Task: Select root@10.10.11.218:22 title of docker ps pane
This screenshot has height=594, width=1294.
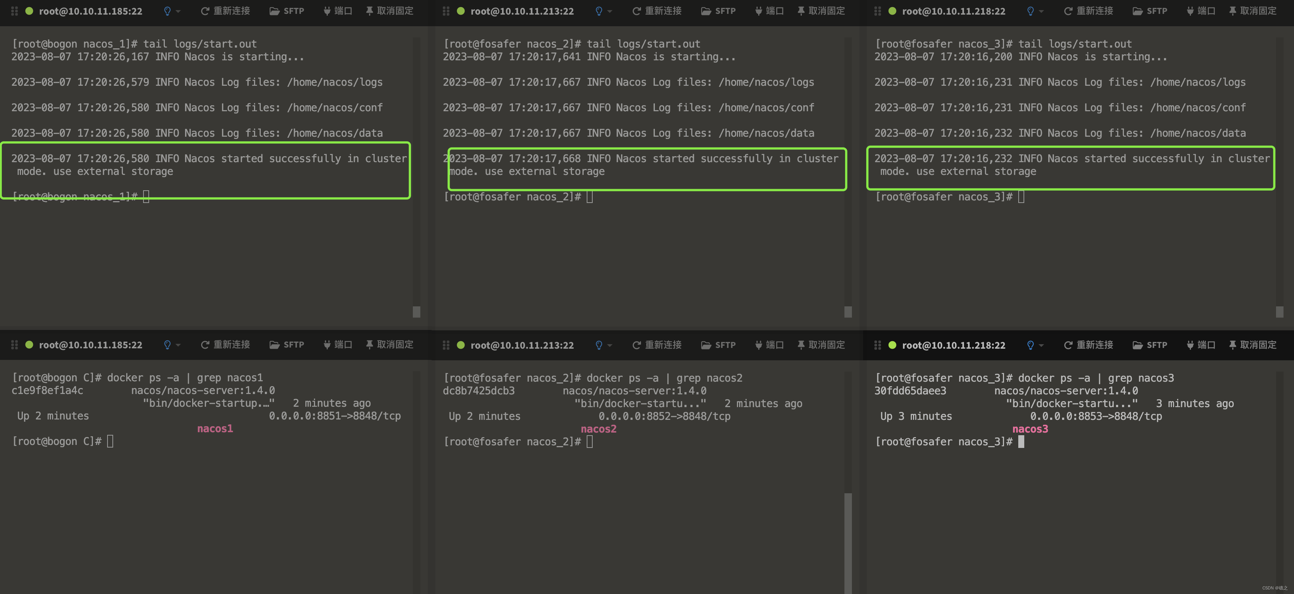Action: tap(953, 345)
